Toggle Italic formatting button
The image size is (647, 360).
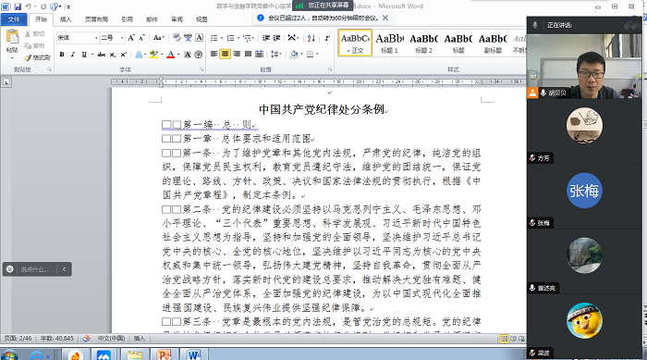point(73,55)
